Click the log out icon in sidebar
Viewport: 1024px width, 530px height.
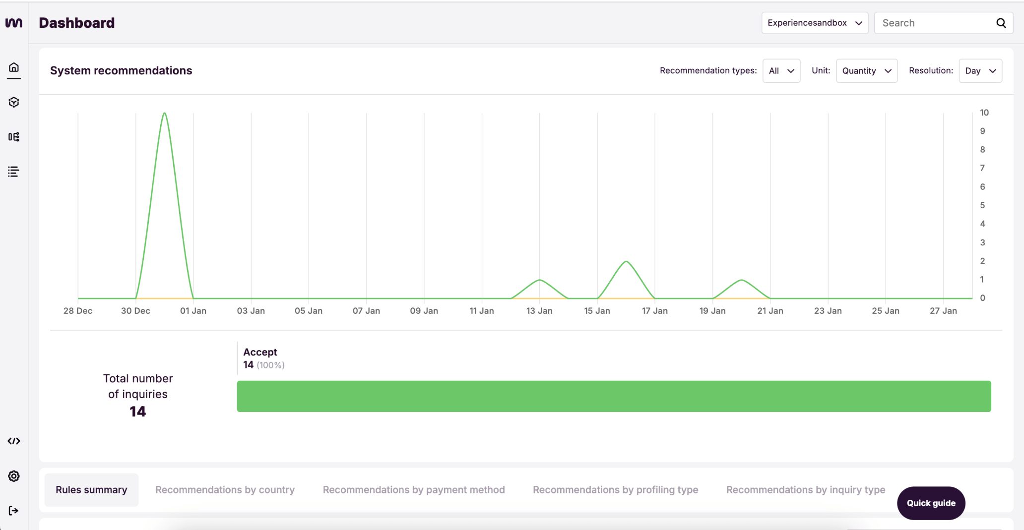[x=14, y=511]
